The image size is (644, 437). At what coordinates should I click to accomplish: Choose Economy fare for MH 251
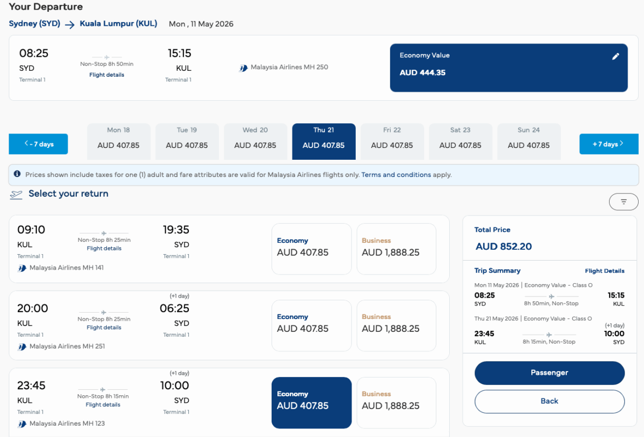pyautogui.click(x=311, y=325)
